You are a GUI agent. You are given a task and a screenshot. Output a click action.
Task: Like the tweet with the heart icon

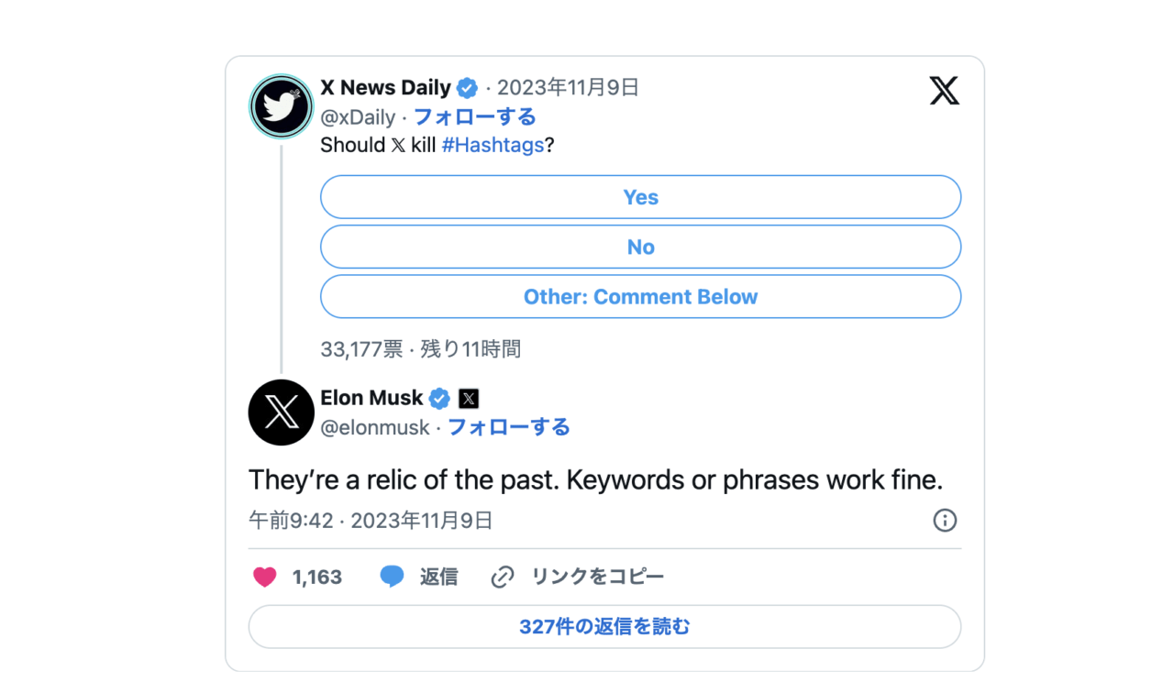click(x=264, y=577)
